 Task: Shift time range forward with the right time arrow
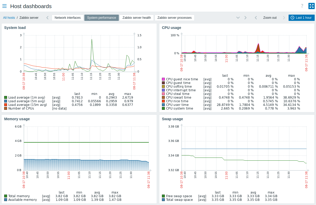click(284, 17)
